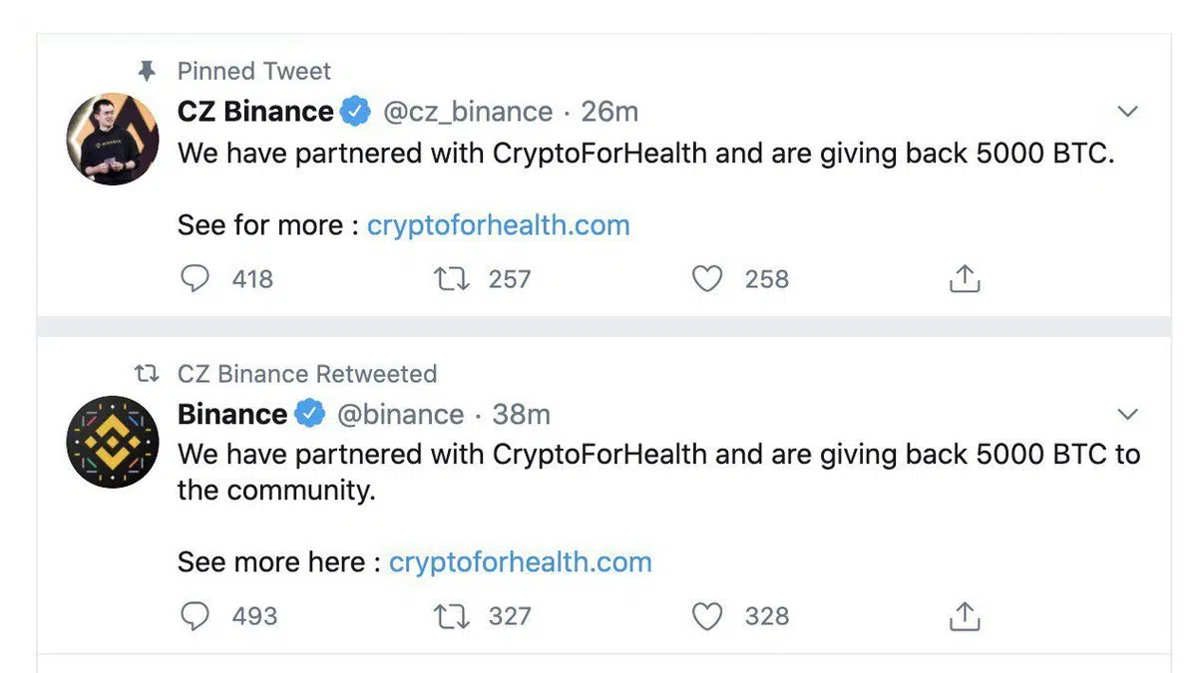Like the CZ Binance pinned tweet

[707, 279]
